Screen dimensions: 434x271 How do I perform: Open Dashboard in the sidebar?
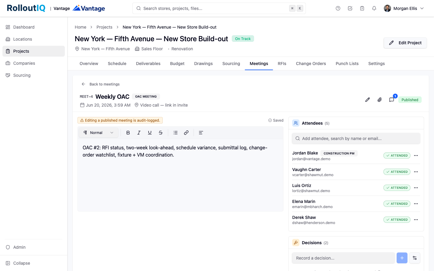click(33, 27)
